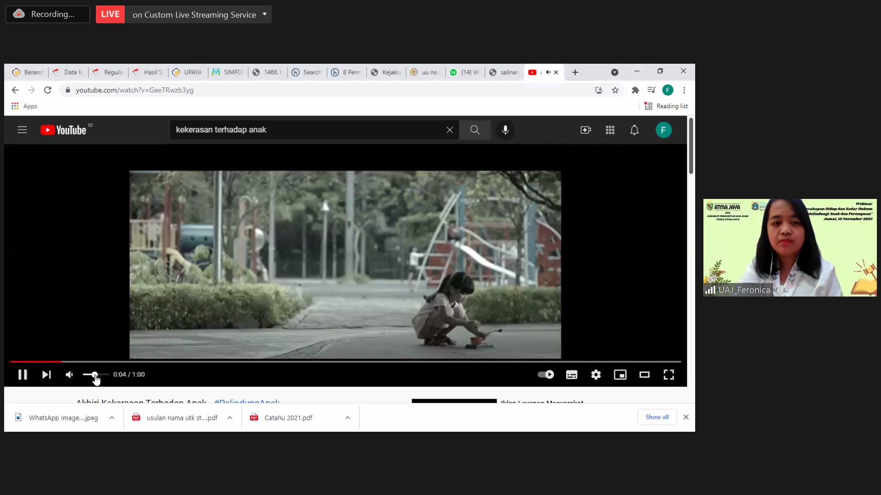Screen dimensions: 881x495
Task: Open streaming service dropdown arrow
Action: coord(264,14)
